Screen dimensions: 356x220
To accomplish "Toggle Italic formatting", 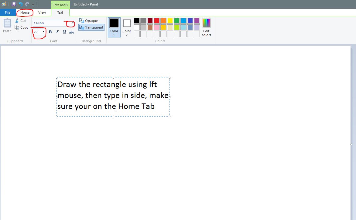I will [x=57, y=32].
